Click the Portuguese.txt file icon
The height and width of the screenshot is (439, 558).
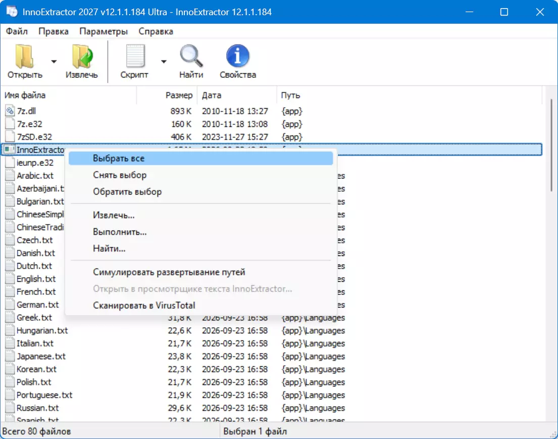point(10,395)
